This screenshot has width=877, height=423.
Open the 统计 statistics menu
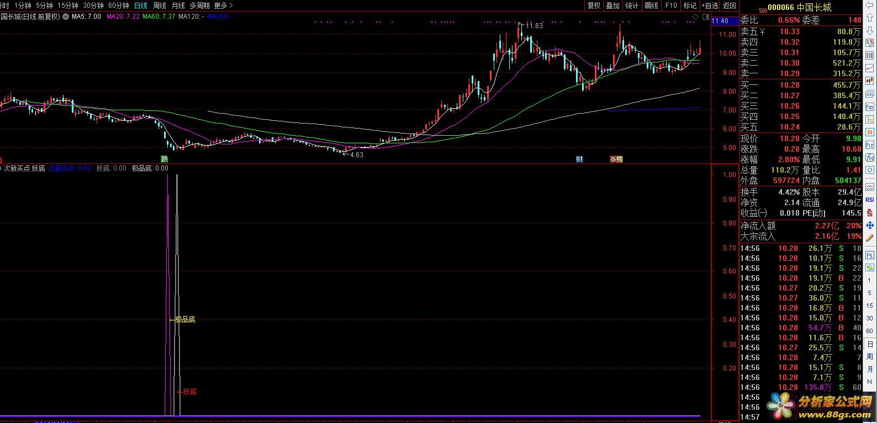pos(632,6)
